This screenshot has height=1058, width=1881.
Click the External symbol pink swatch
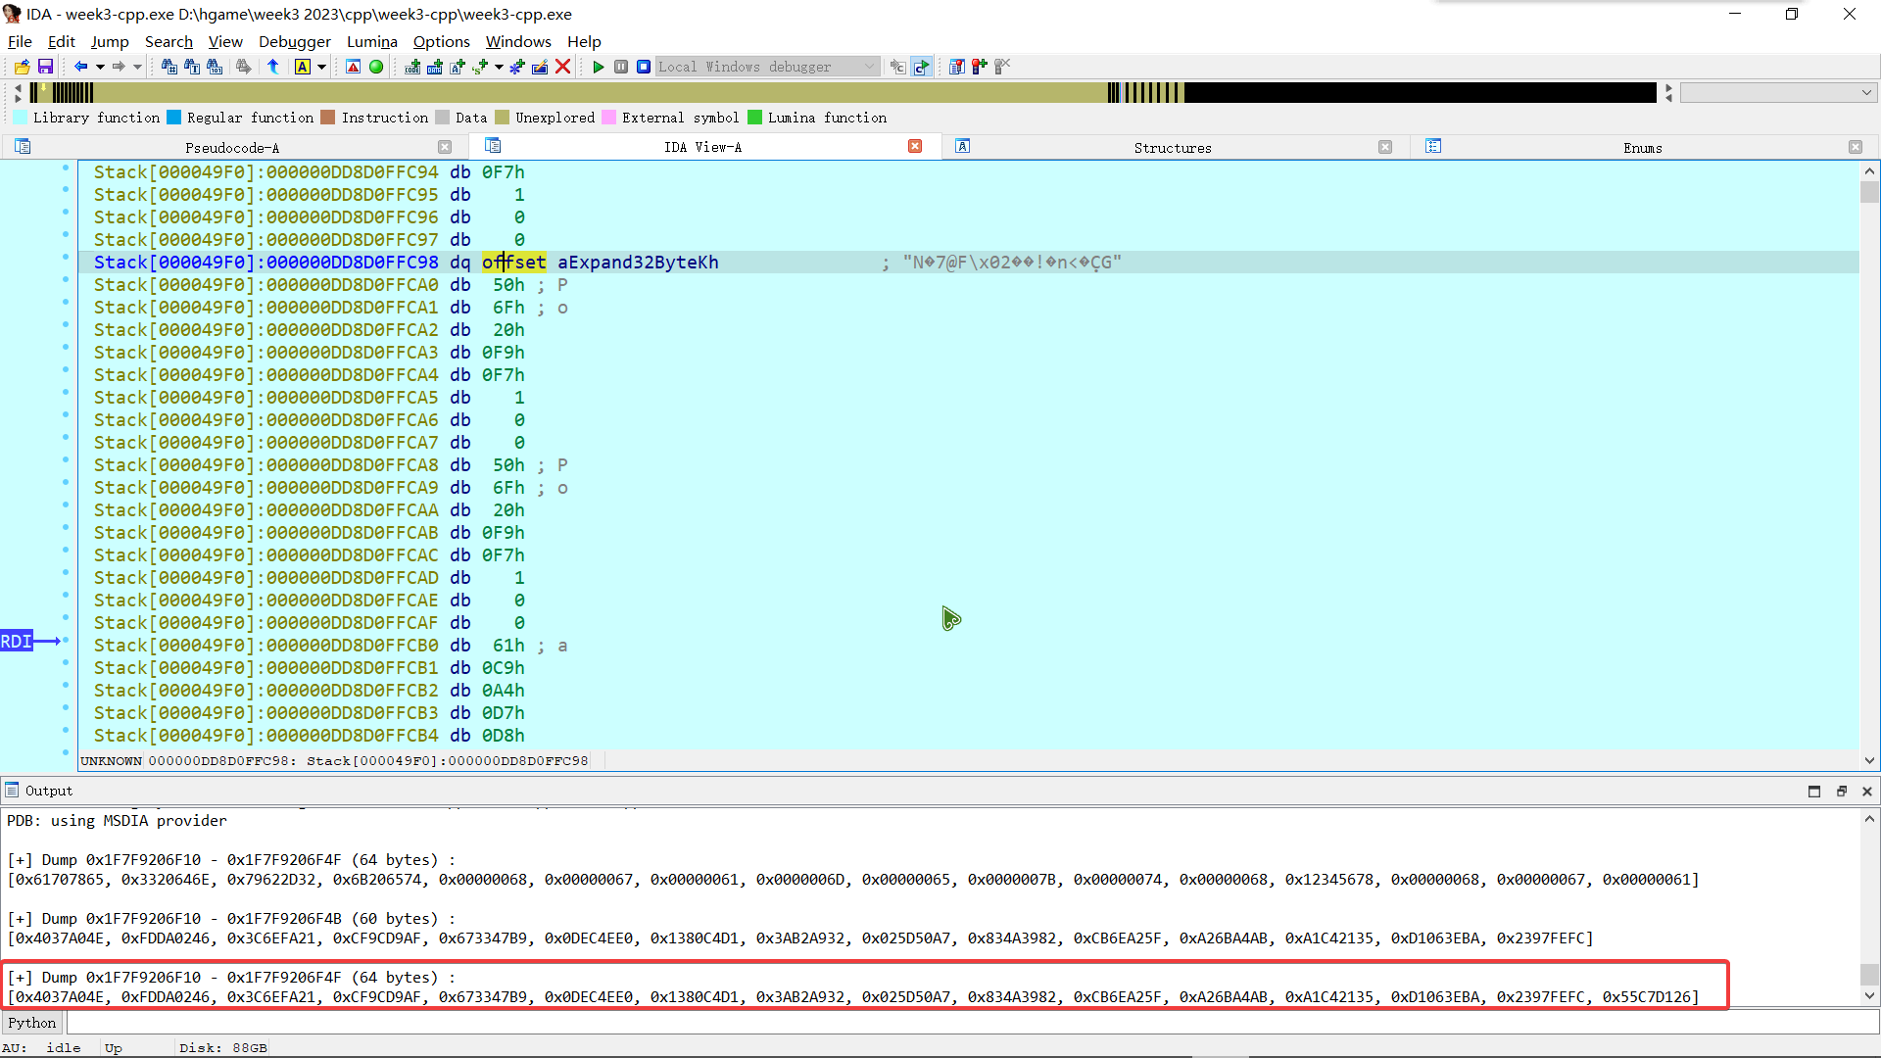click(609, 118)
